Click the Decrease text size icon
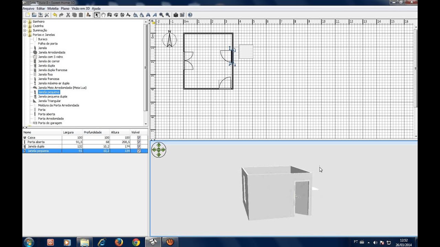Screen dimensions: 440x247 pyautogui.click(x=142, y=15)
